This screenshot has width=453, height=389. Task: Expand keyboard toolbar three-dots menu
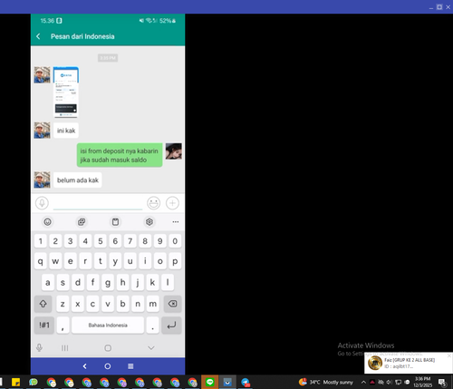pyautogui.click(x=176, y=222)
